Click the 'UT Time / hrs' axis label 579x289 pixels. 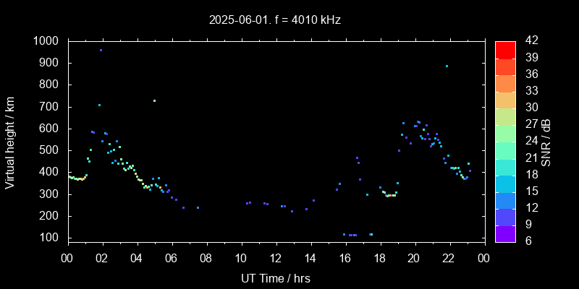click(x=276, y=277)
